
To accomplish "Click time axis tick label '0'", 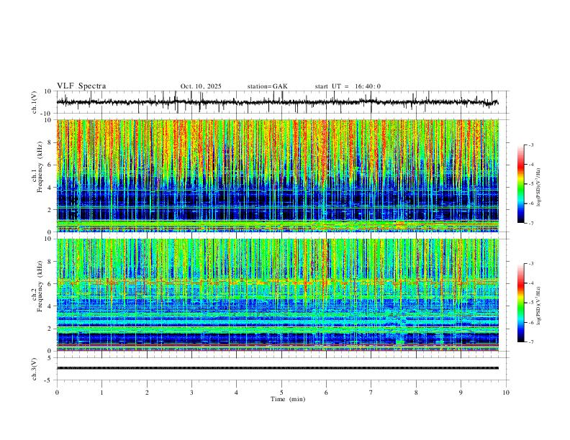I will point(57,393).
